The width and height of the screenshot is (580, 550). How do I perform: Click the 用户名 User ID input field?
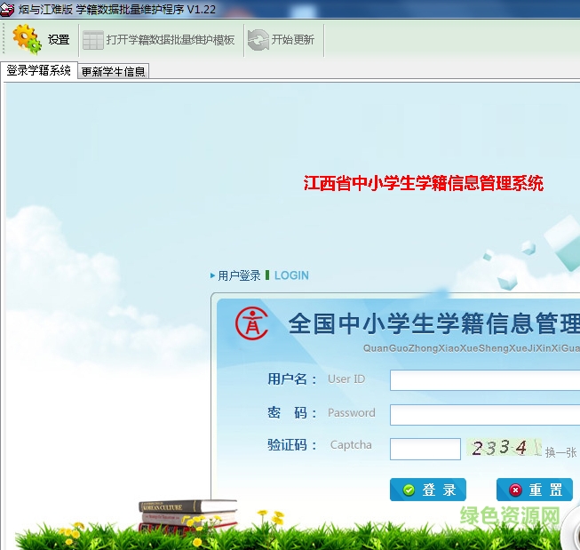click(485, 380)
